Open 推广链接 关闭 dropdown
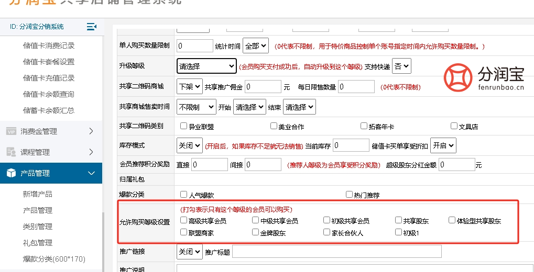This screenshot has width=534, height=272. 190,252
